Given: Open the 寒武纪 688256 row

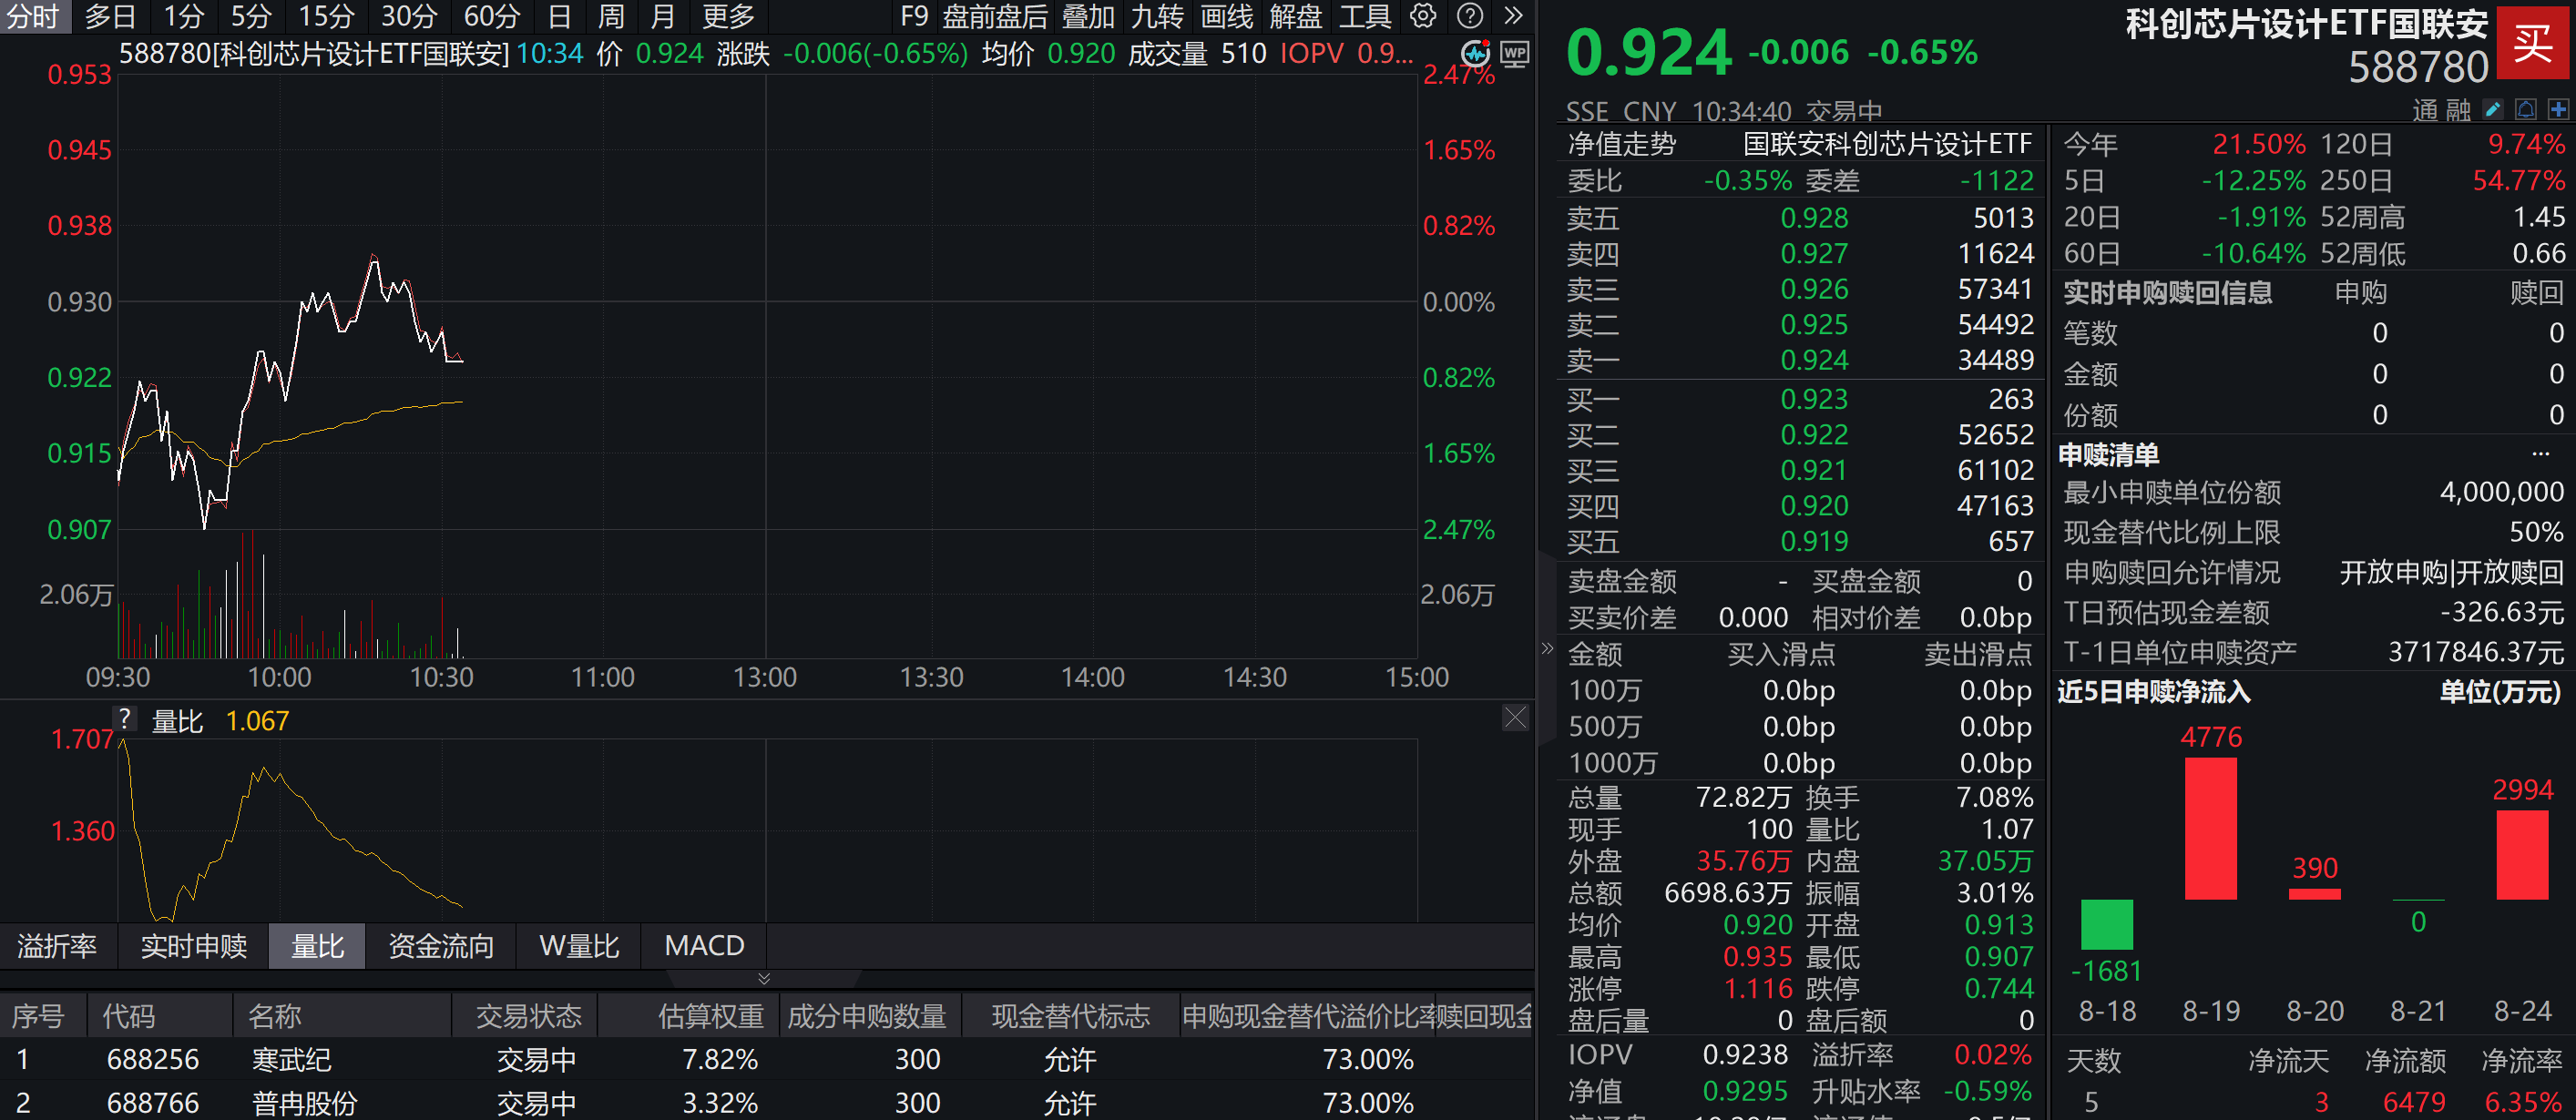Looking at the screenshot, I should [767, 1059].
